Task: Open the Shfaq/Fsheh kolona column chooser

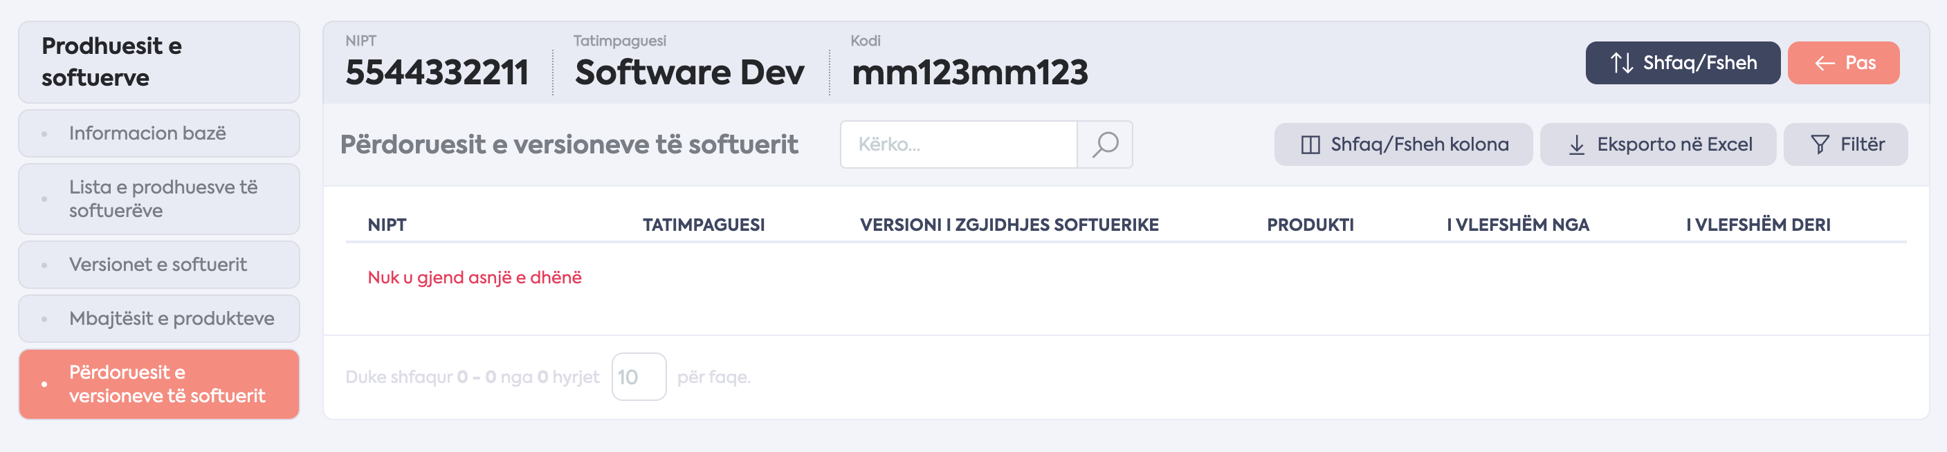Action: click(x=1402, y=144)
